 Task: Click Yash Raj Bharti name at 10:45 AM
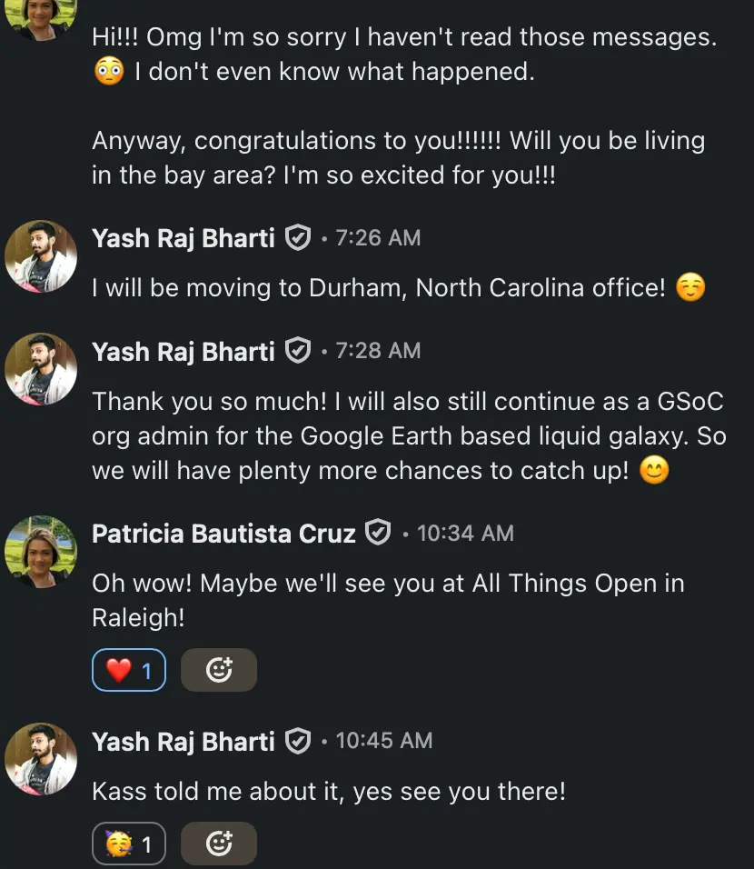click(x=184, y=742)
